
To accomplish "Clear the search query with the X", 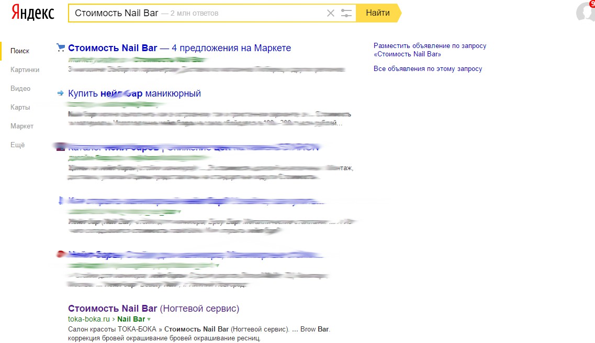I will pyautogui.click(x=331, y=13).
